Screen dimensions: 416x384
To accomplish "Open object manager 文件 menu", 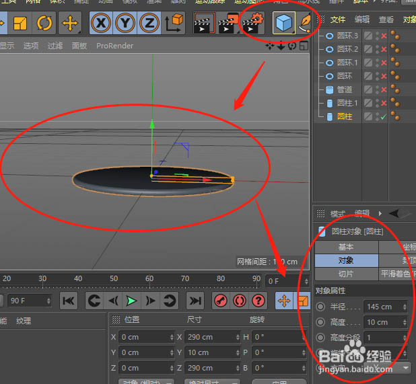I will click(x=338, y=20).
